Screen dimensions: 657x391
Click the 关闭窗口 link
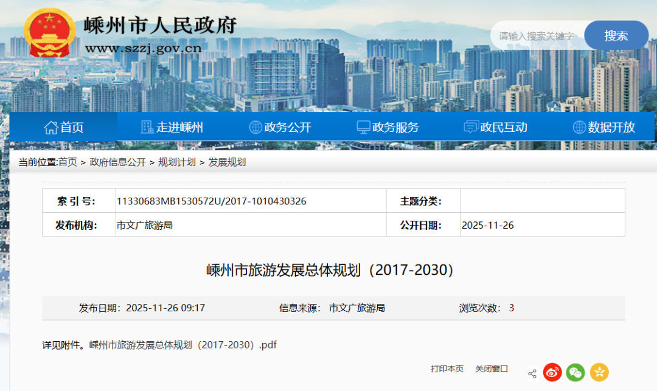(x=492, y=369)
